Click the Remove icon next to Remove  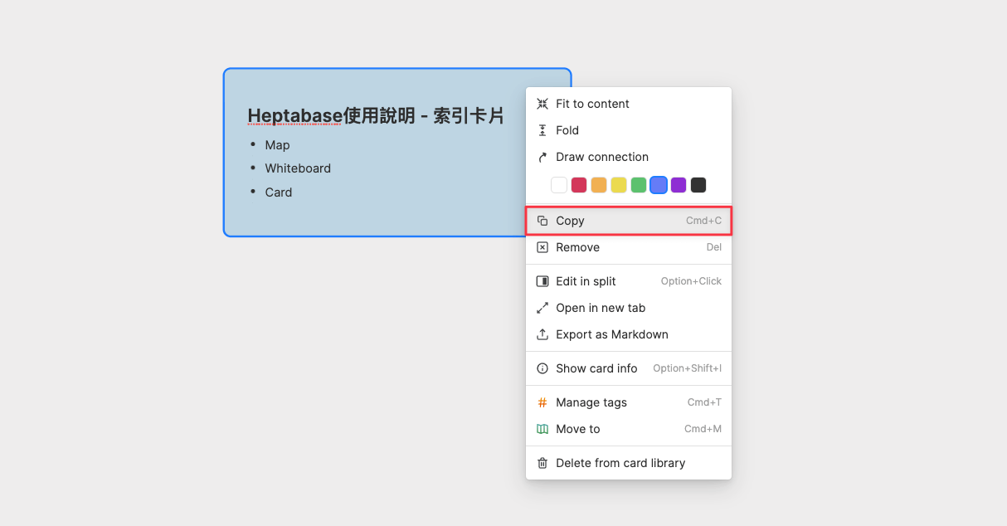(543, 247)
